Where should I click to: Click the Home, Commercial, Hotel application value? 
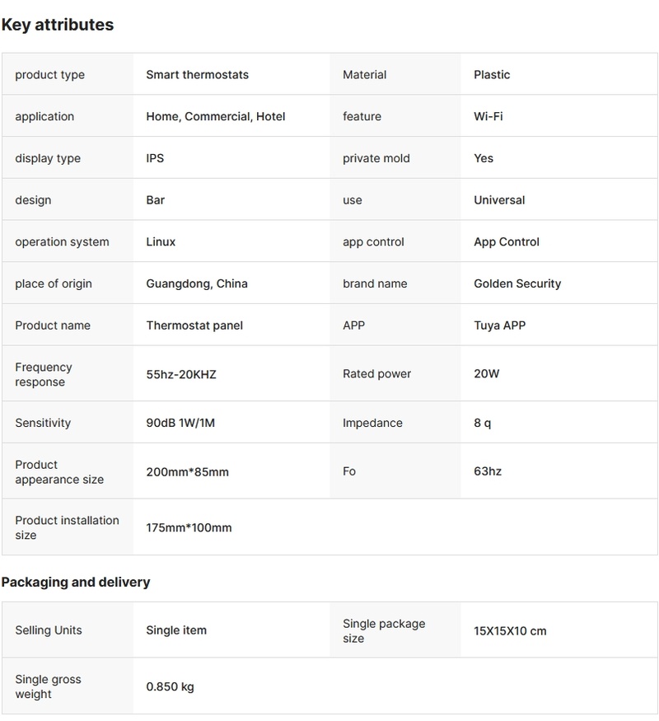coord(215,117)
